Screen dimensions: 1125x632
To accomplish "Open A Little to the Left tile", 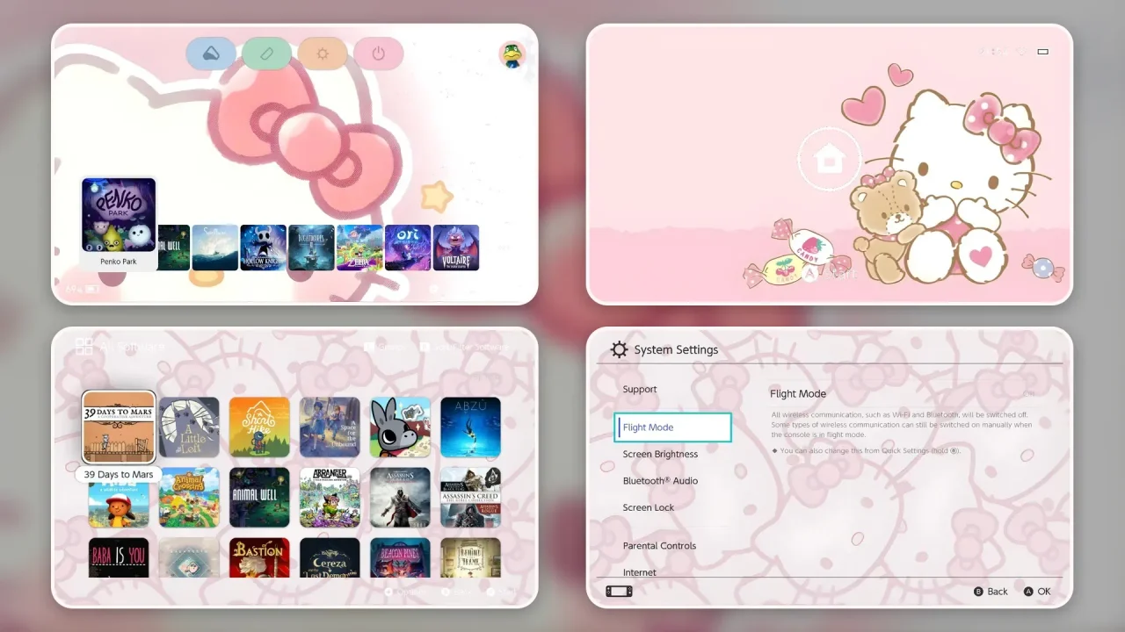I will click(x=189, y=427).
